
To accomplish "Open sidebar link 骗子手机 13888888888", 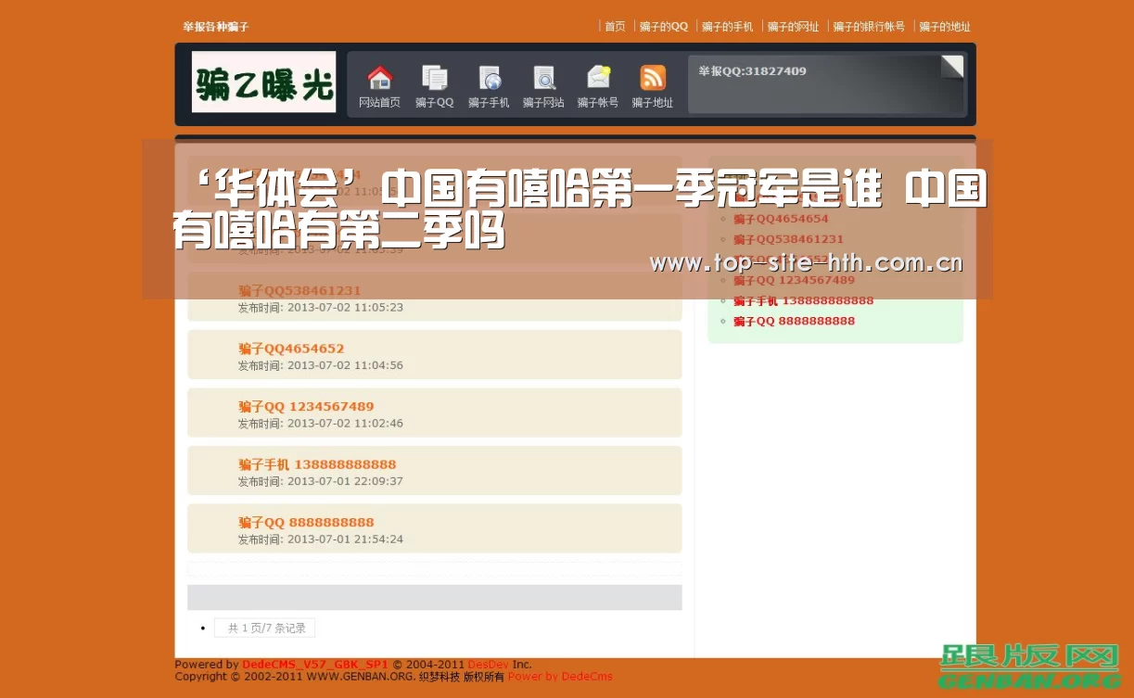I will click(803, 300).
